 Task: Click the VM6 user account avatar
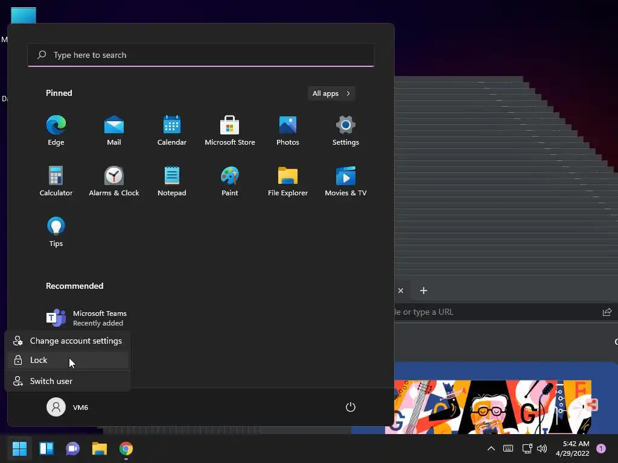(x=56, y=407)
